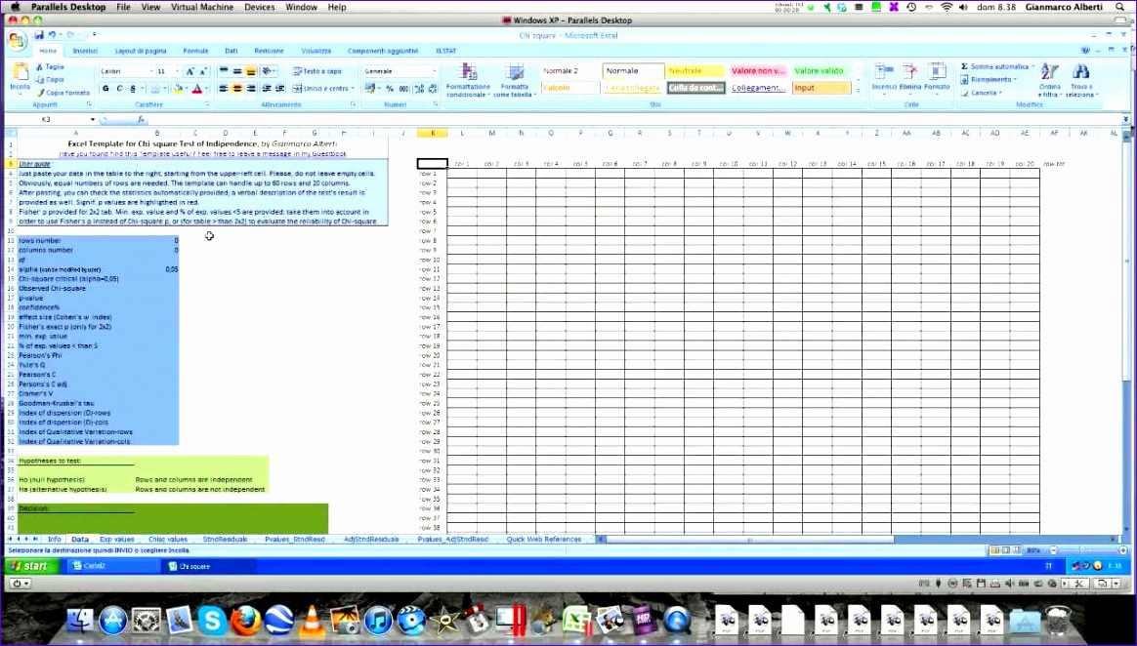Toggle underline with the S button
Screen dimensions: 1137x646
tap(133, 88)
